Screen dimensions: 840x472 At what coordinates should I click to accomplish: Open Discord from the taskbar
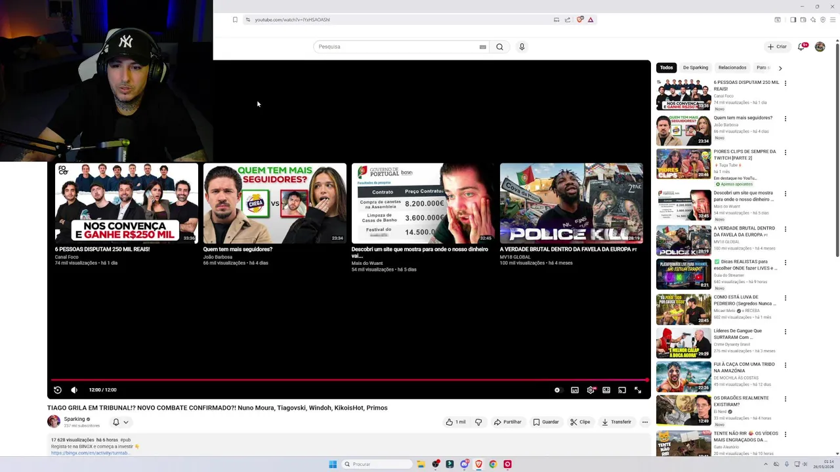point(464,464)
